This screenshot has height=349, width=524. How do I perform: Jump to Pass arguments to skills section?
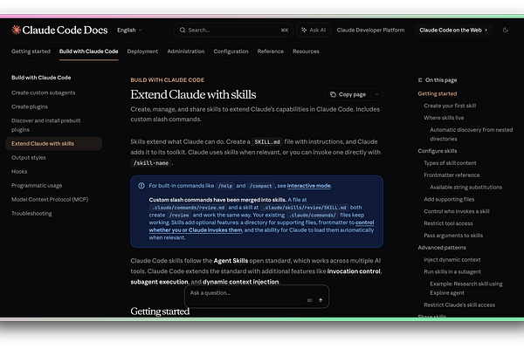coord(453,236)
